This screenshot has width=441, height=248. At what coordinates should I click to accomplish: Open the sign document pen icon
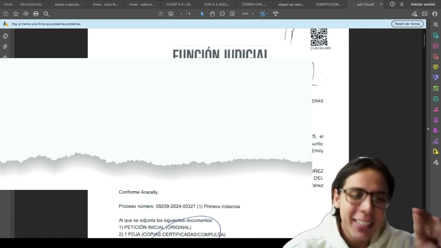(414, 14)
